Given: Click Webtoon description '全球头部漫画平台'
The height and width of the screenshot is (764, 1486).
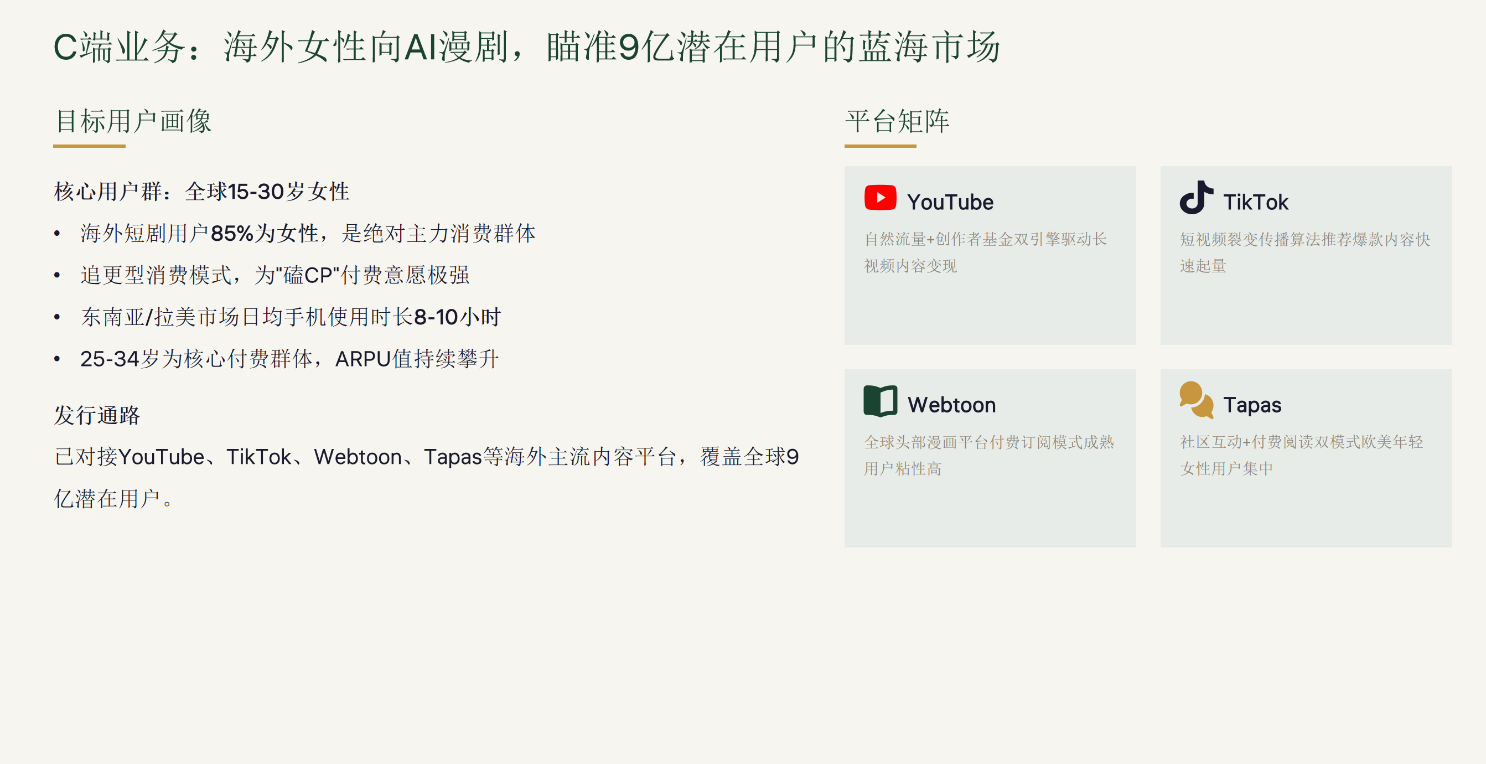Looking at the screenshot, I should click(x=989, y=455).
